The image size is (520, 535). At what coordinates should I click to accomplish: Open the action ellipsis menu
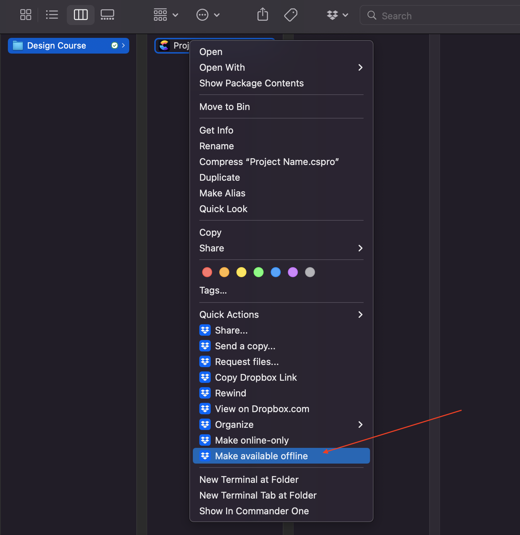point(208,15)
